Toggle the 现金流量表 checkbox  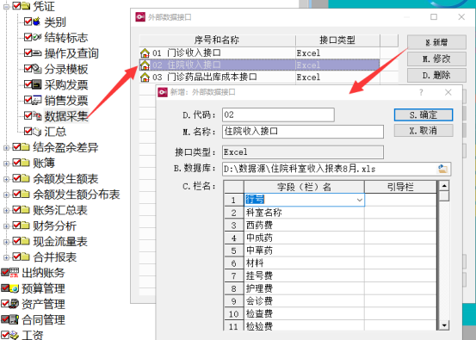click(x=16, y=241)
